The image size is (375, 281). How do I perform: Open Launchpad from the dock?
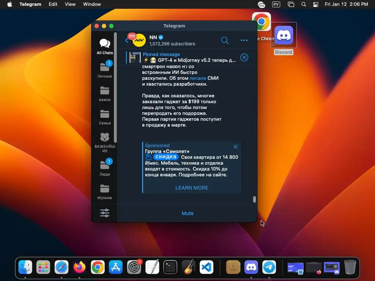pos(43,267)
